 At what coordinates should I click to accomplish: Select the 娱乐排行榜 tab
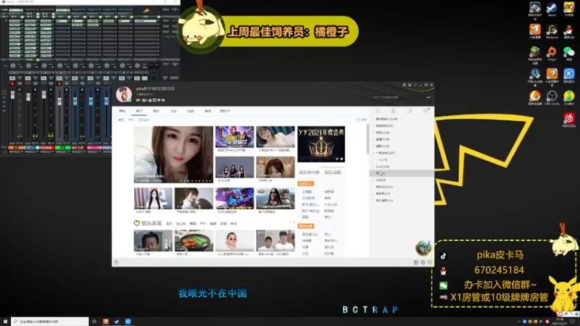click(x=309, y=172)
